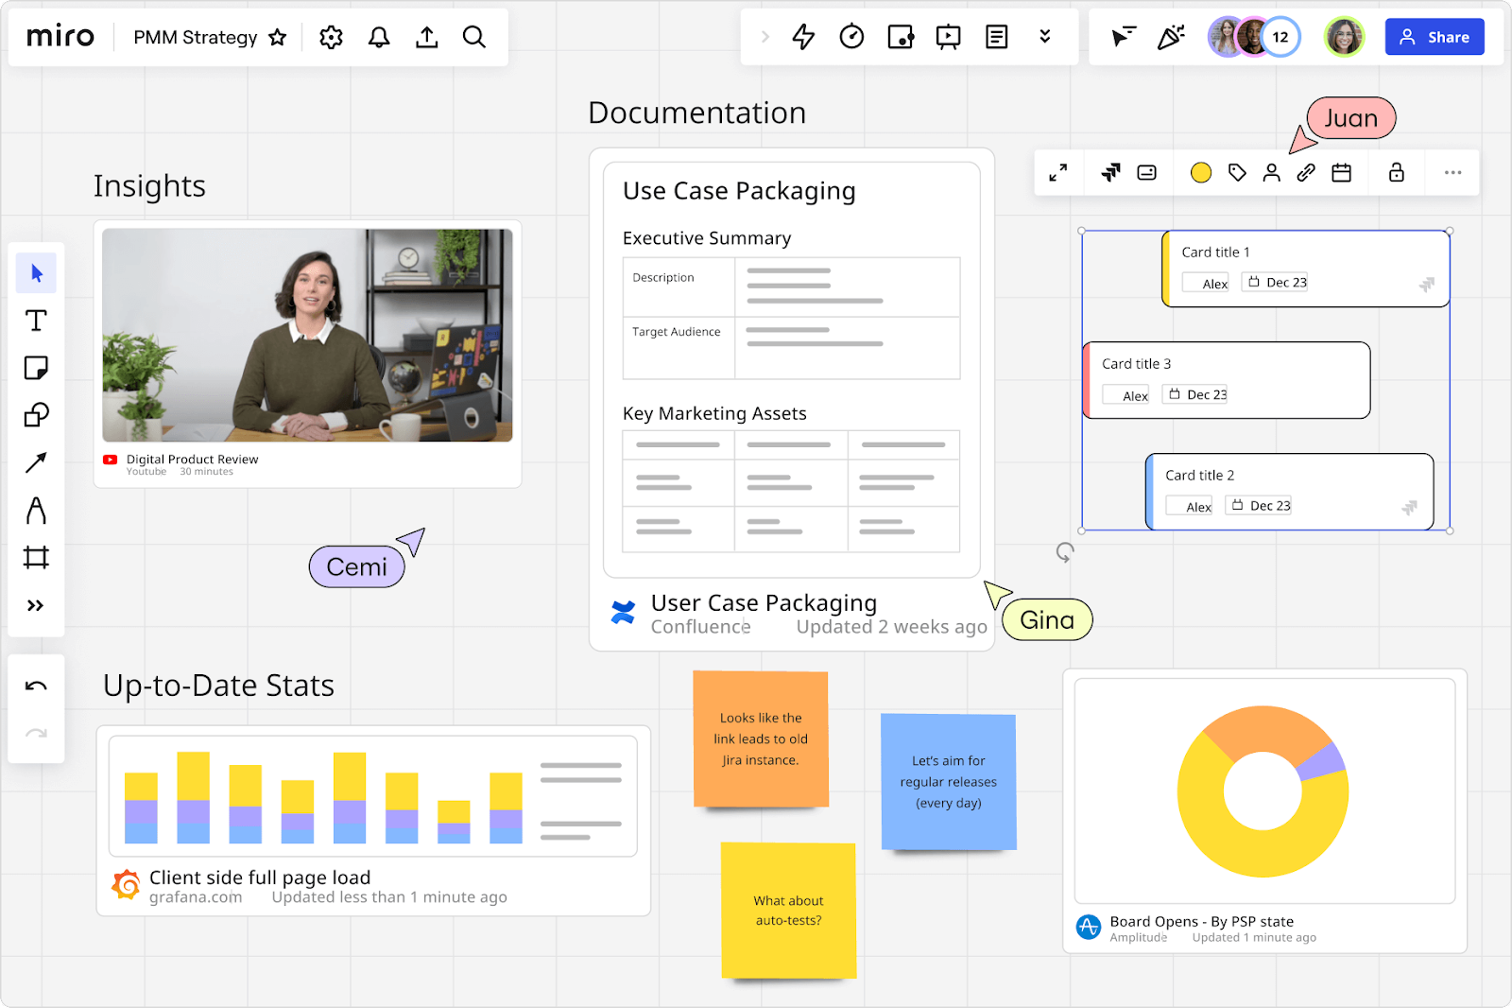This screenshot has height=1008, width=1512.
Task: Start presentation mode
Action: pos(948,37)
